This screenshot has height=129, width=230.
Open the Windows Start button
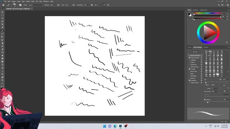tap(105, 126)
